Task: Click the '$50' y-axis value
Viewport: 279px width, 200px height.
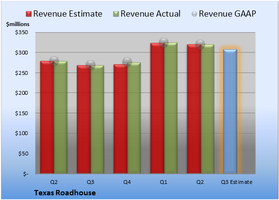Action: 23,154
